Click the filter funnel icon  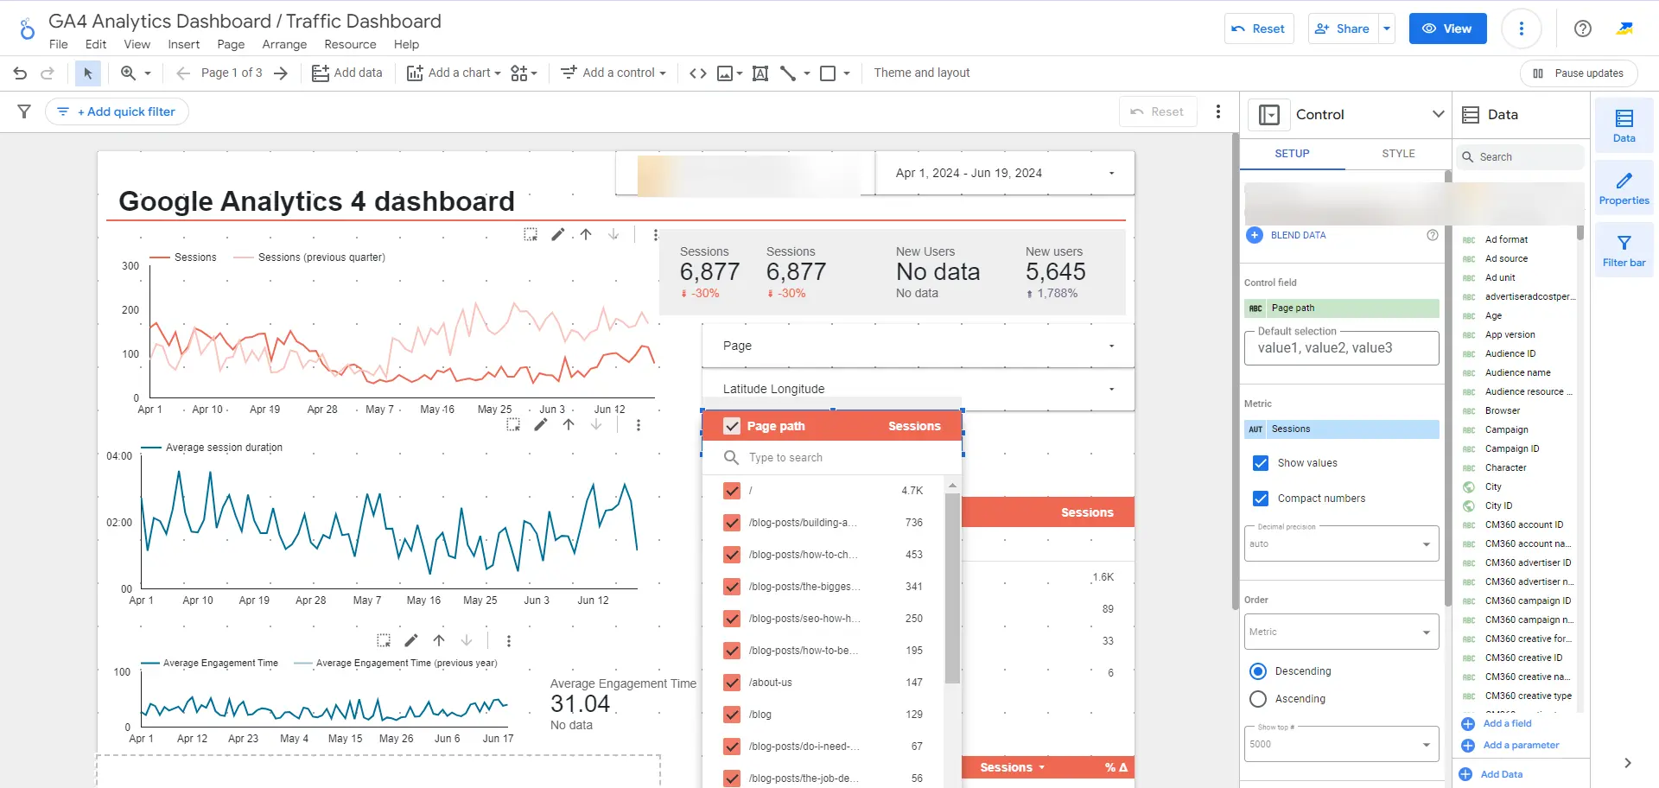24,111
